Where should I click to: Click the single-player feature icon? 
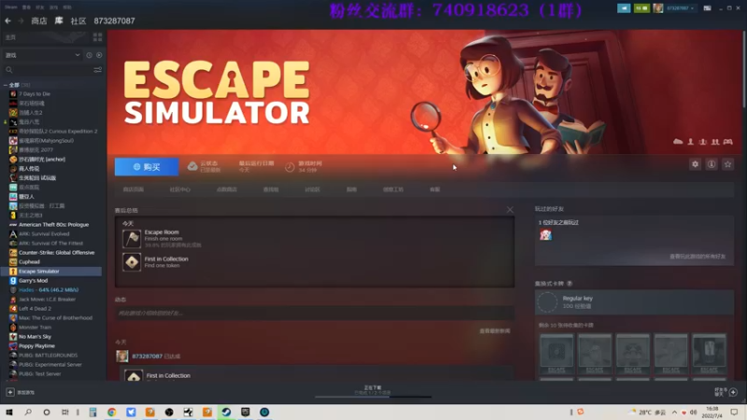coord(690,142)
